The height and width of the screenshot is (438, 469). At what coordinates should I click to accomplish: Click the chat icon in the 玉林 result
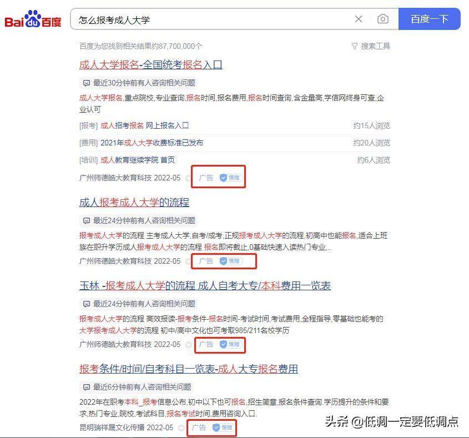click(x=87, y=304)
